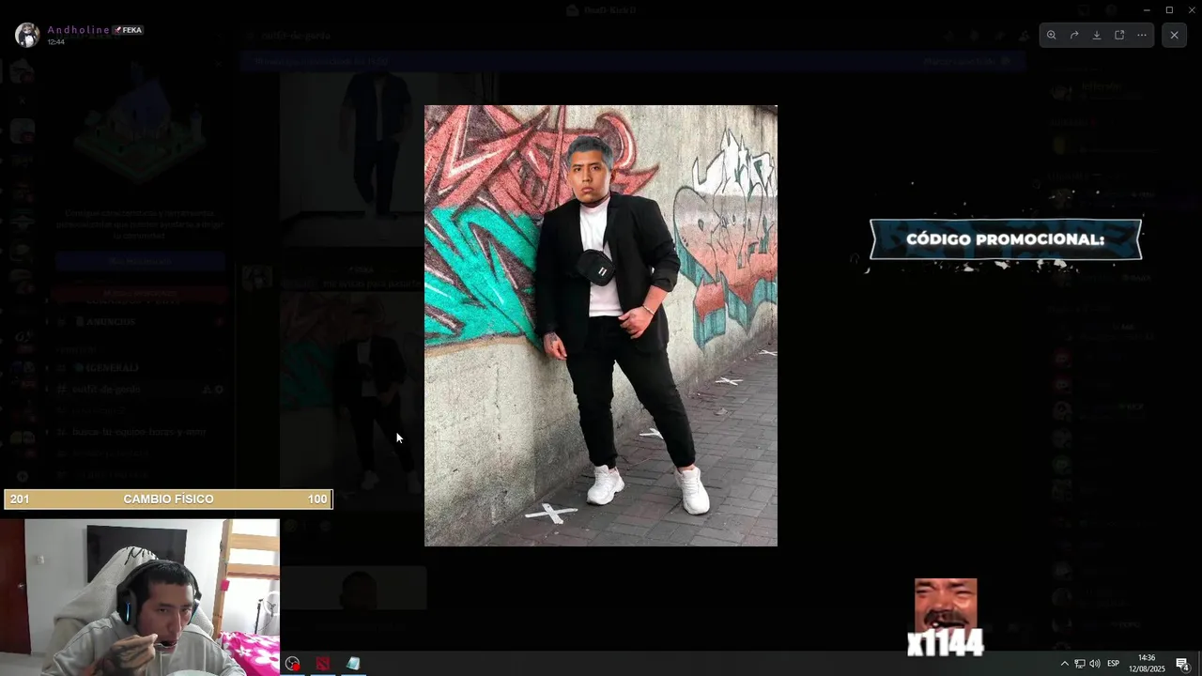Open network settings from the tray

[x=1080, y=664]
